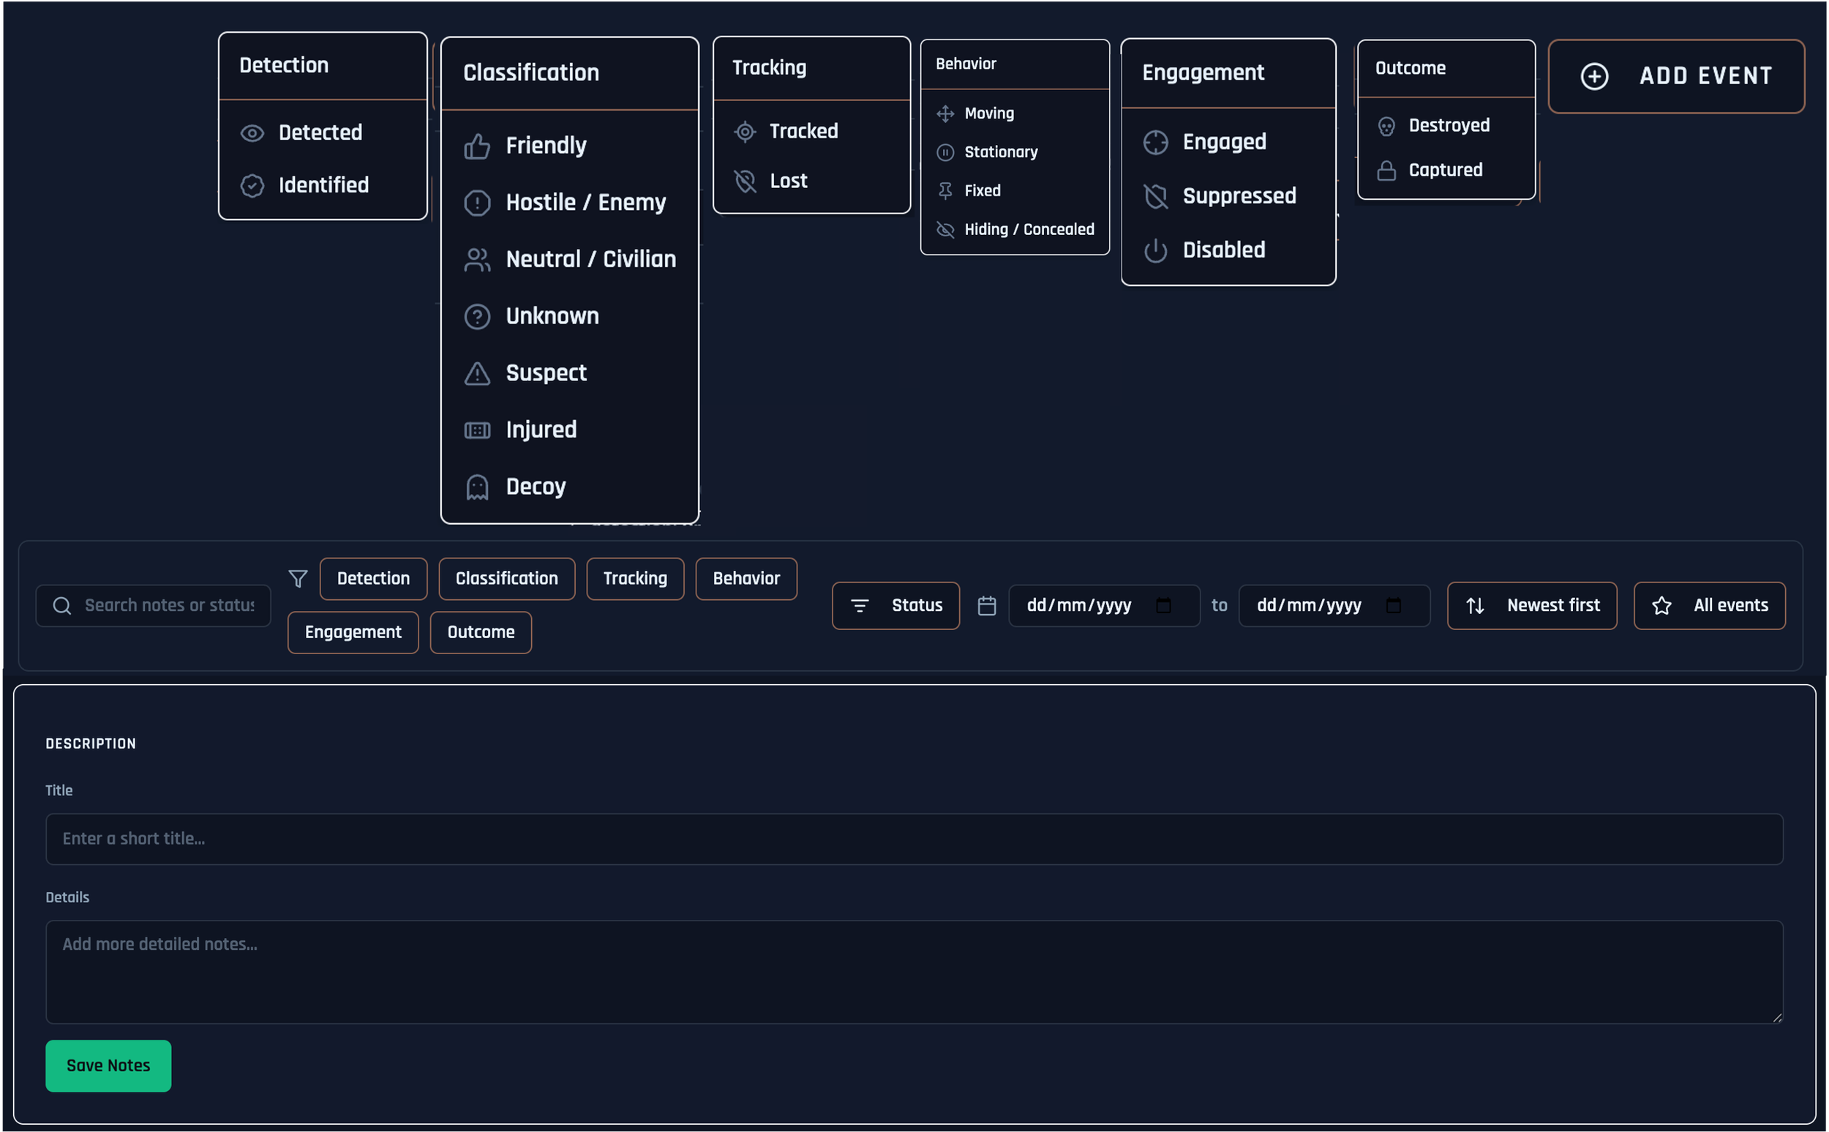Open the Status filter dropdown
The width and height of the screenshot is (1829, 1132).
click(895, 606)
